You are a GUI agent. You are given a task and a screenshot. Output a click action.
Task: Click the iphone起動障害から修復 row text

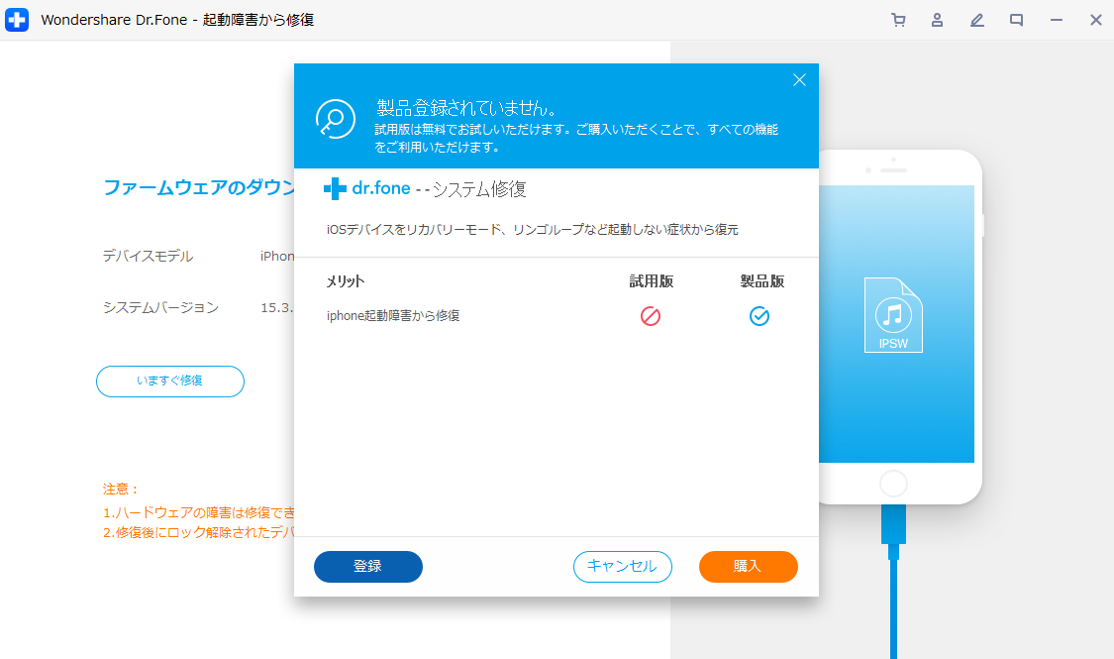click(393, 316)
